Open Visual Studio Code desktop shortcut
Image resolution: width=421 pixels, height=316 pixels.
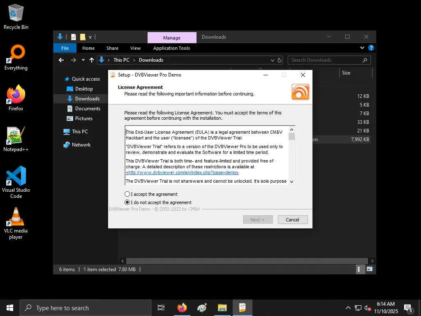16,182
